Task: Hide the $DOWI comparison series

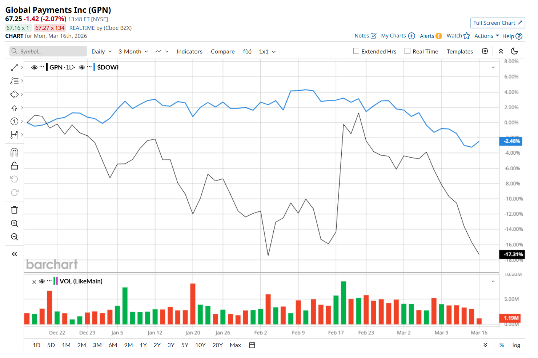Action: point(82,67)
